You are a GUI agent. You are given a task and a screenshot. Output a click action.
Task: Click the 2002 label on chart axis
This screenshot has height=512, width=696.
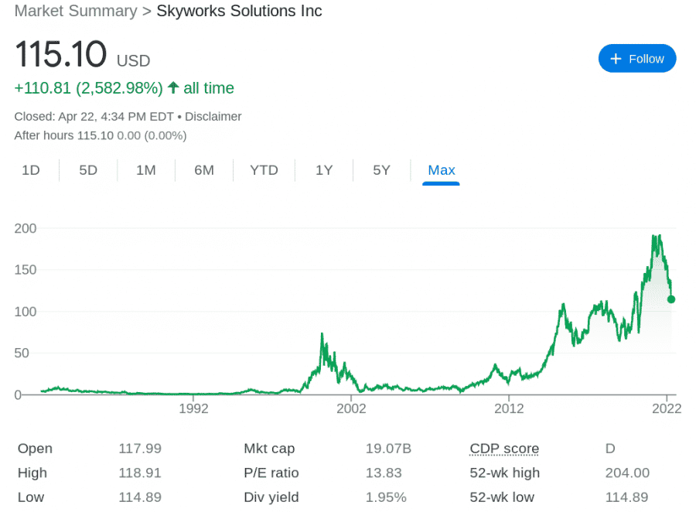pos(351,408)
